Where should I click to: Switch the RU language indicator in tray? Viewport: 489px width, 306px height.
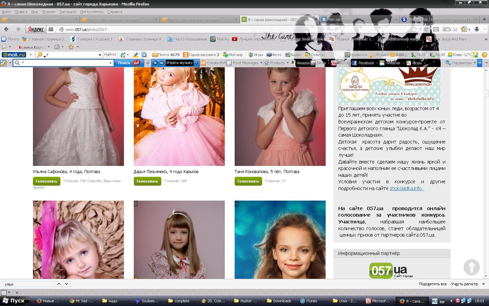(x=434, y=301)
